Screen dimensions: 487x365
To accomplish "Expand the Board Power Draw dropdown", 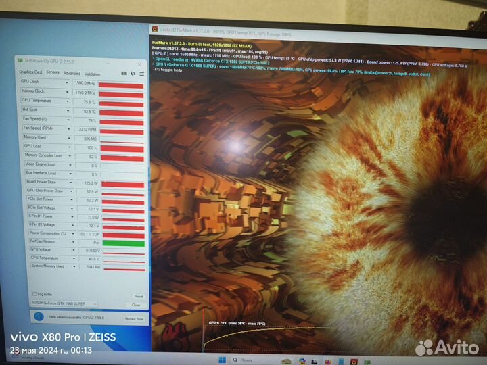I will [71, 182].
